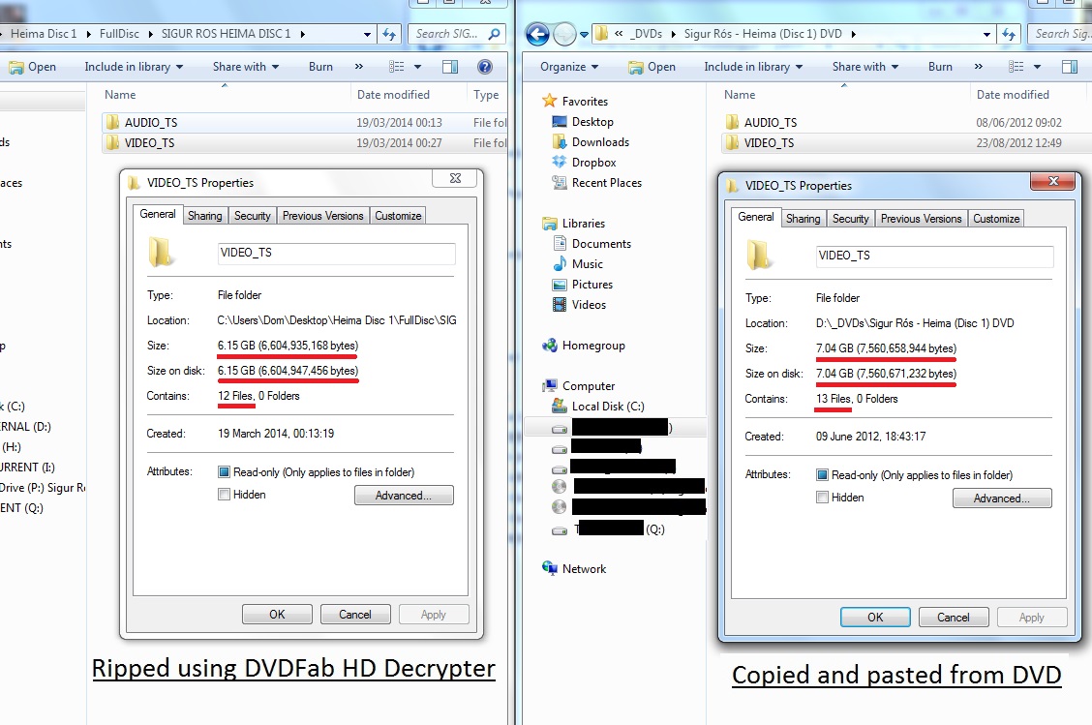Screen dimensions: 1092x725
Task: Open Share with dropdown in right window
Action: (x=865, y=67)
